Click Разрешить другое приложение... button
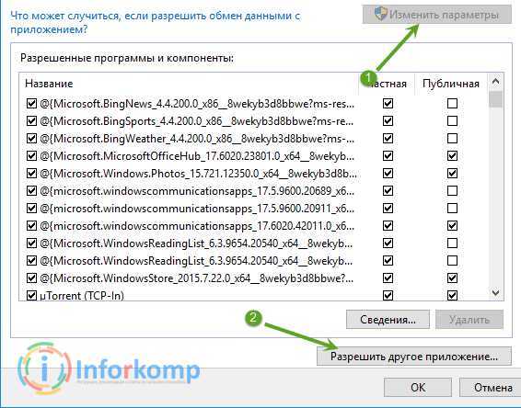Screen dimensions: 521x408 point(413,357)
